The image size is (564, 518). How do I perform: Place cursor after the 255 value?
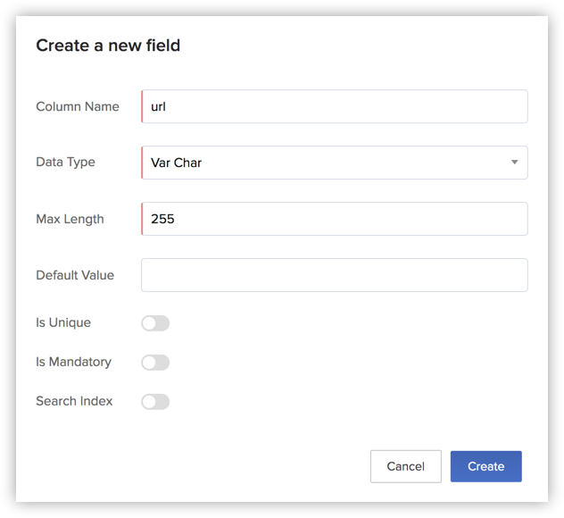(176, 219)
